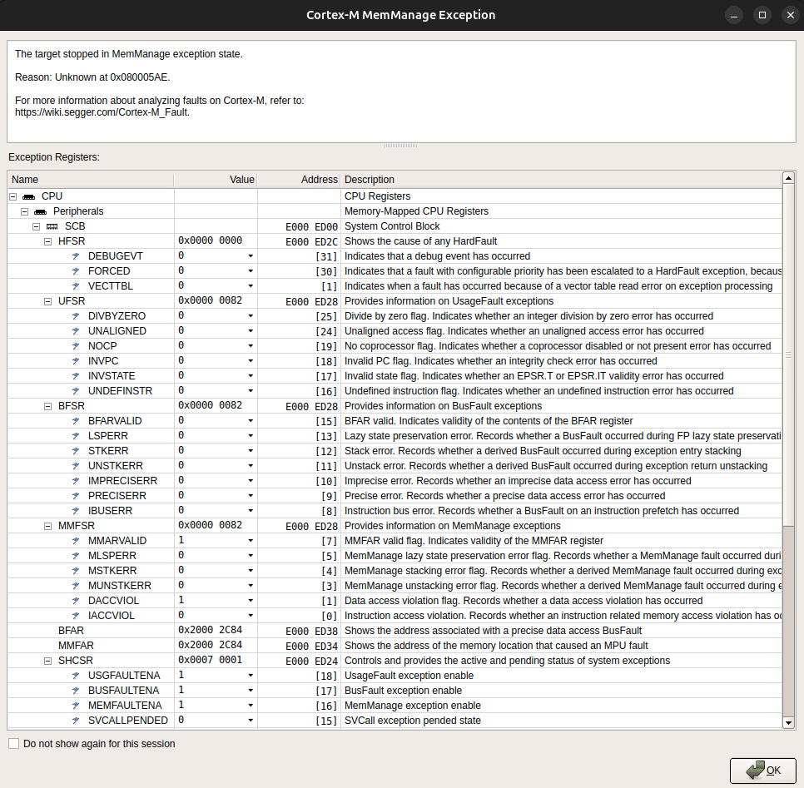Open the DIVBYZERO value dropdown
The height and width of the screenshot is (788, 804).
point(251,316)
